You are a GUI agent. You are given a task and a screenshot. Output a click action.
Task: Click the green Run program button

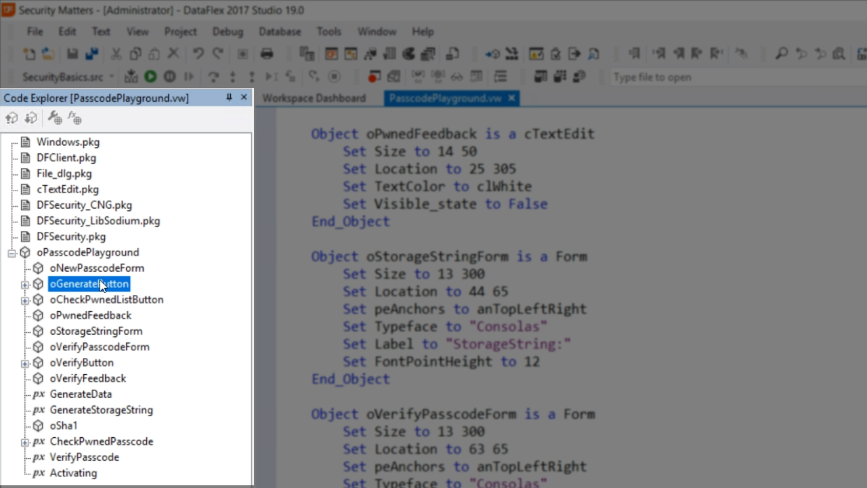[x=150, y=77]
